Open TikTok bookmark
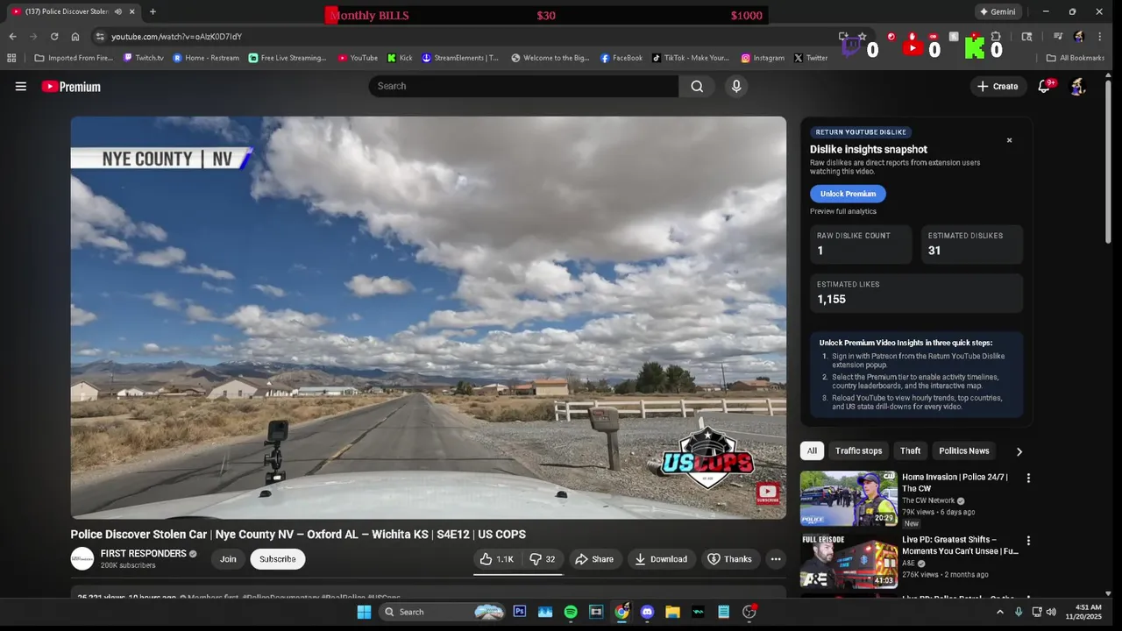The height and width of the screenshot is (631, 1122). [x=691, y=58]
